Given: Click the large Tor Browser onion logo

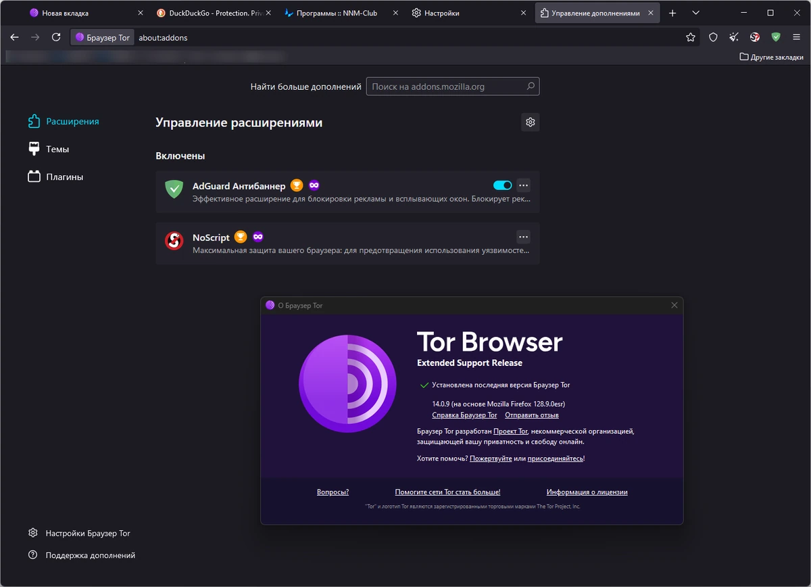Looking at the screenshot, I should click(349, 383).
